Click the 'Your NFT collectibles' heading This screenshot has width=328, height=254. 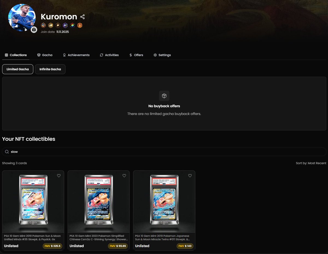(29, 139)
